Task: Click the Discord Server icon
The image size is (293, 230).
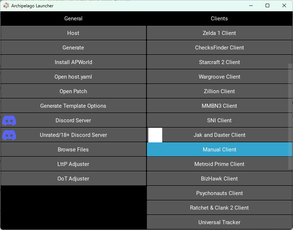Action: (9, 120)
